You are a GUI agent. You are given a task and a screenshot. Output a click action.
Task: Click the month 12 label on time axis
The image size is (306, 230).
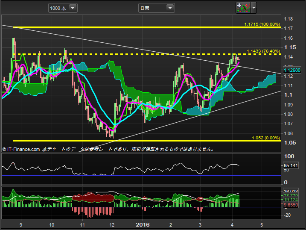pyautogui.click(x=112, y=225)
